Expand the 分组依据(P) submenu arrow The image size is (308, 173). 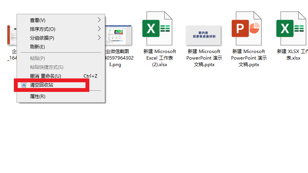(x=99, y=38)
